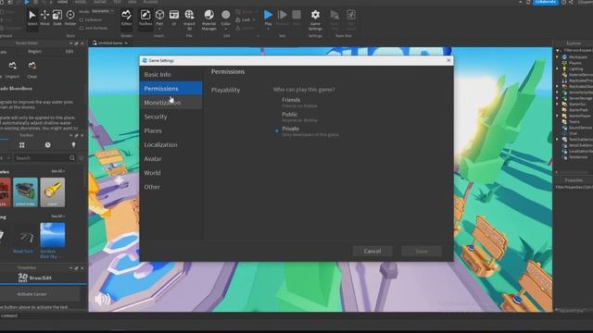Select Players in Explorer
The height and width of the screenshot is (333, 593).
(574, 63)
